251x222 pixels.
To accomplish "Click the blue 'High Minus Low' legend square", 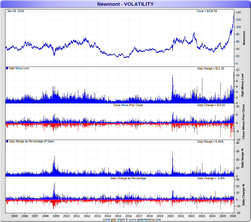I will (7, 68).
